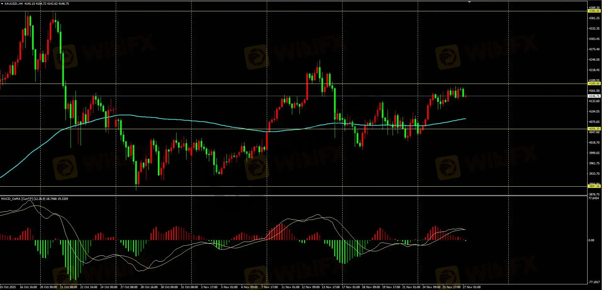602x290 pixels.
Task: Click the 25 Nov 17:00 time label
Action: [451, 287]
